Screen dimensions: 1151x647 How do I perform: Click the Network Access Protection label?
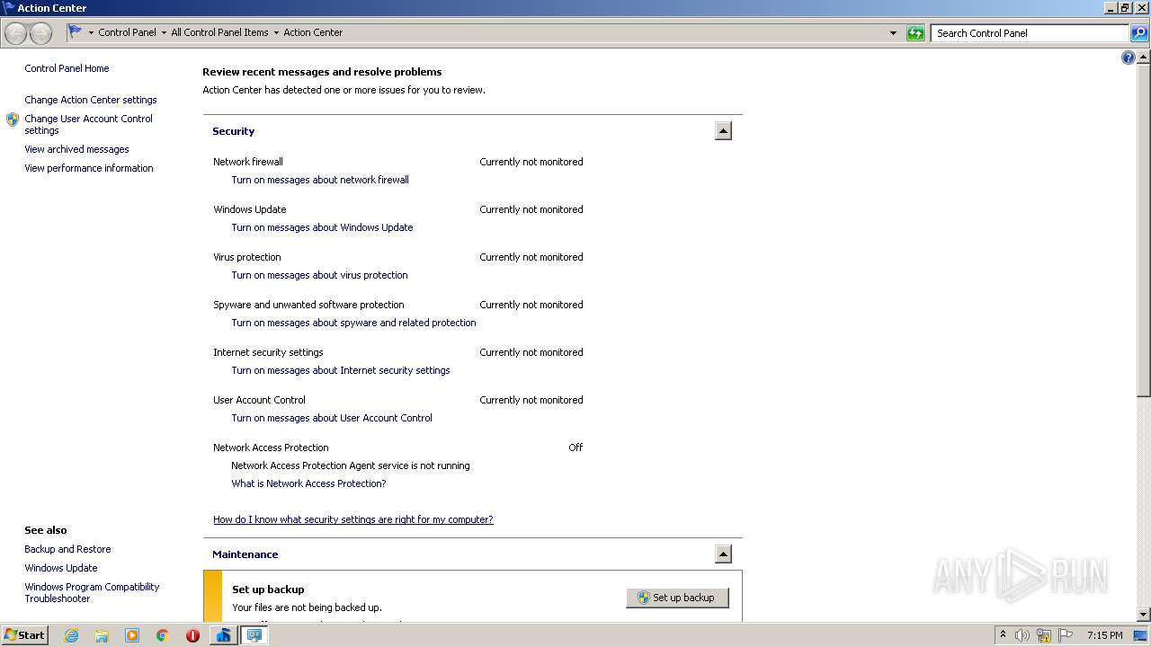(271, 448)
